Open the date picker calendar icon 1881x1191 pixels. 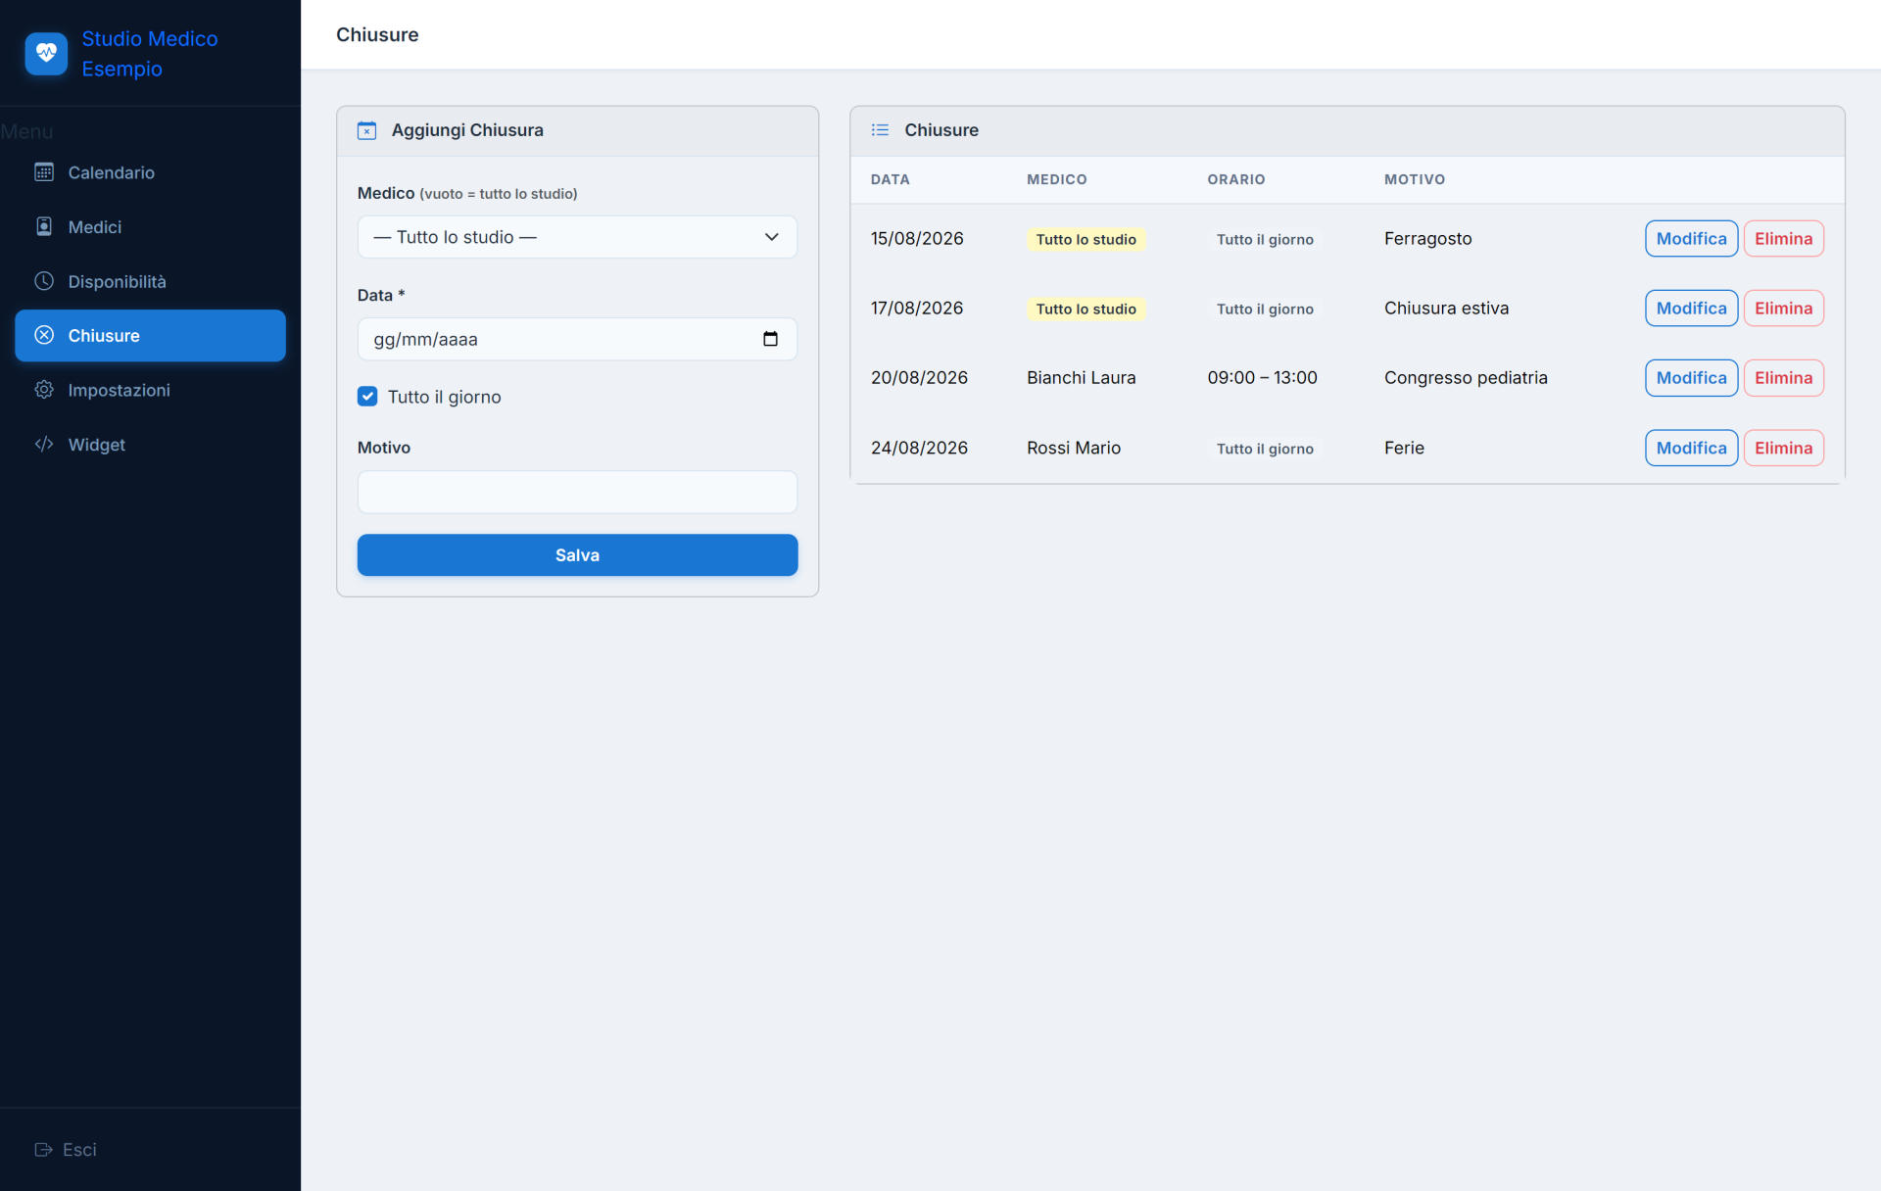[770, 339]
